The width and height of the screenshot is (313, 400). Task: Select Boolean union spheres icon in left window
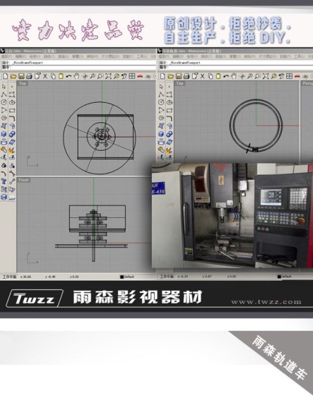point(12,134)
